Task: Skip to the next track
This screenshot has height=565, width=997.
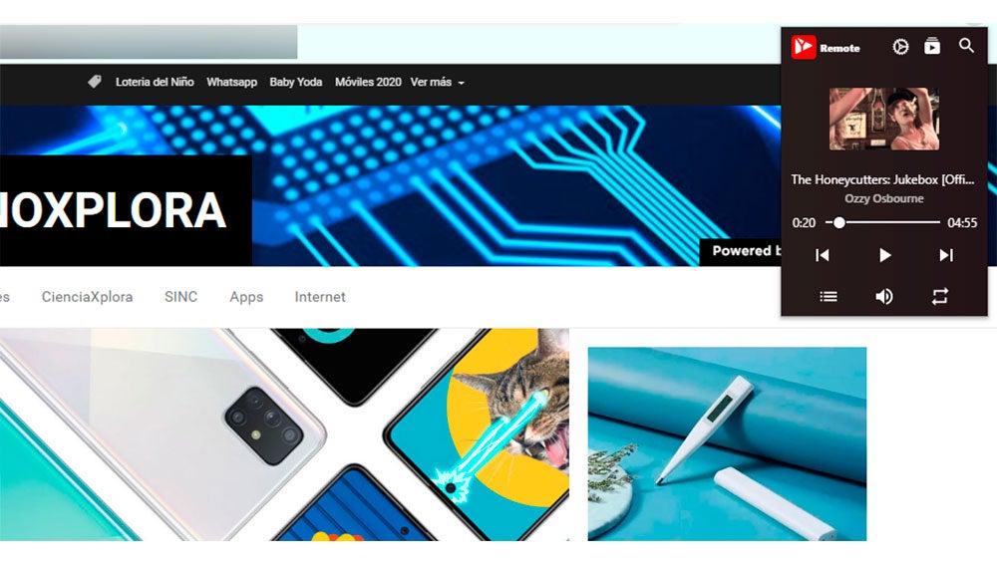Action: [x=946, y=255]
